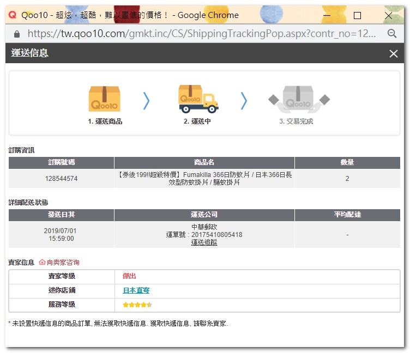Click the 賣家等級 row label
The image size is (410, 353).
[x=62, y=276]
